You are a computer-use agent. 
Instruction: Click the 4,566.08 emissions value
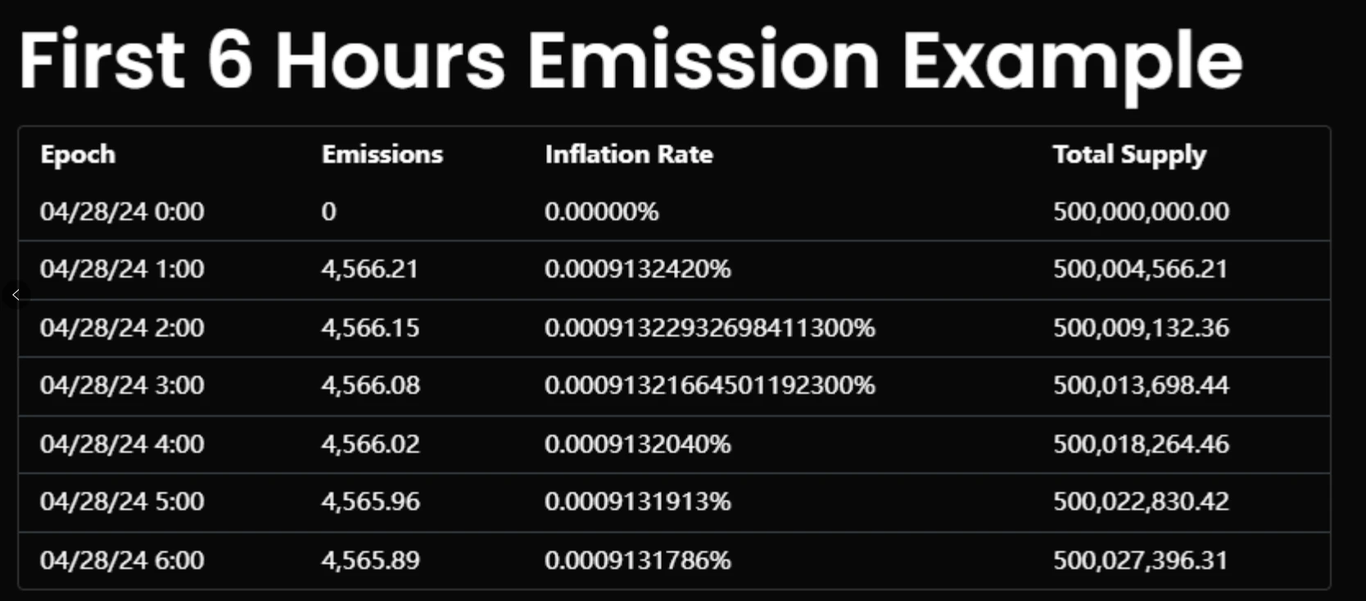(370, 386)
